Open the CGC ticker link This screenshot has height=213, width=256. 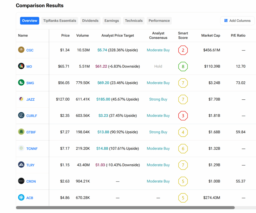[x=30, y=50]
